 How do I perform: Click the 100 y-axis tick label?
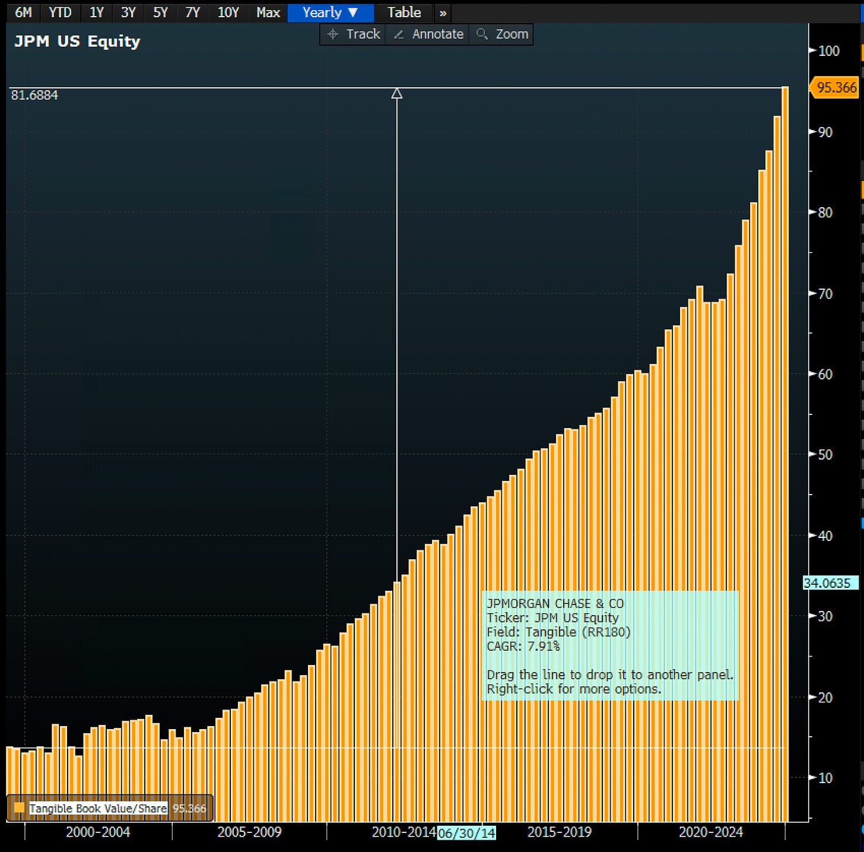[x=829, y=51]
